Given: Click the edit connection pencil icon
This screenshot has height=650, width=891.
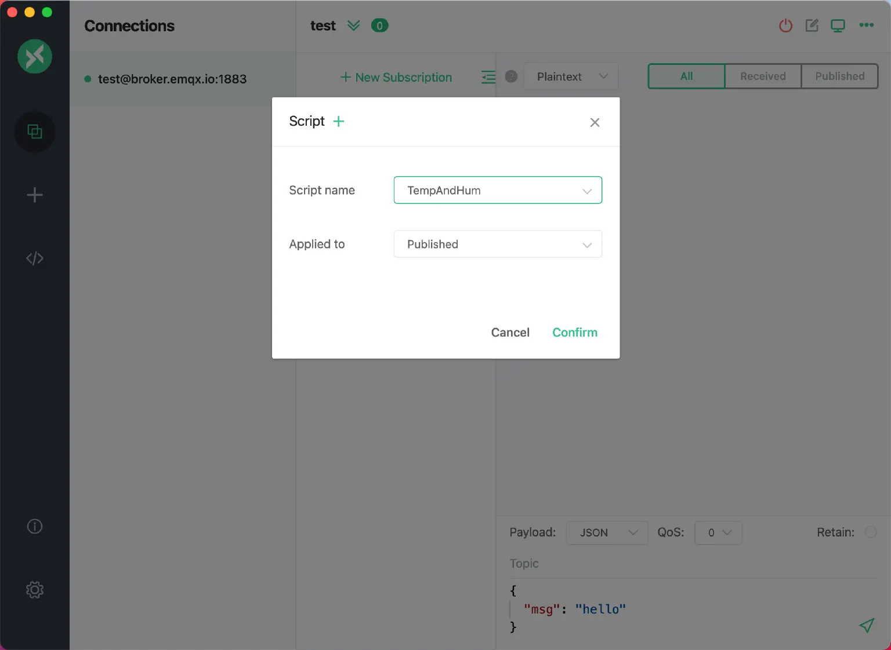Looking at the screenshot, I should click(812, 25).
